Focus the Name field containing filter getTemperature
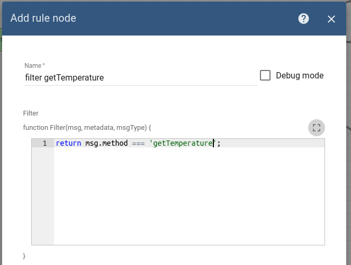The width and height of the screenshot is (351, 265). pos(140,78)
